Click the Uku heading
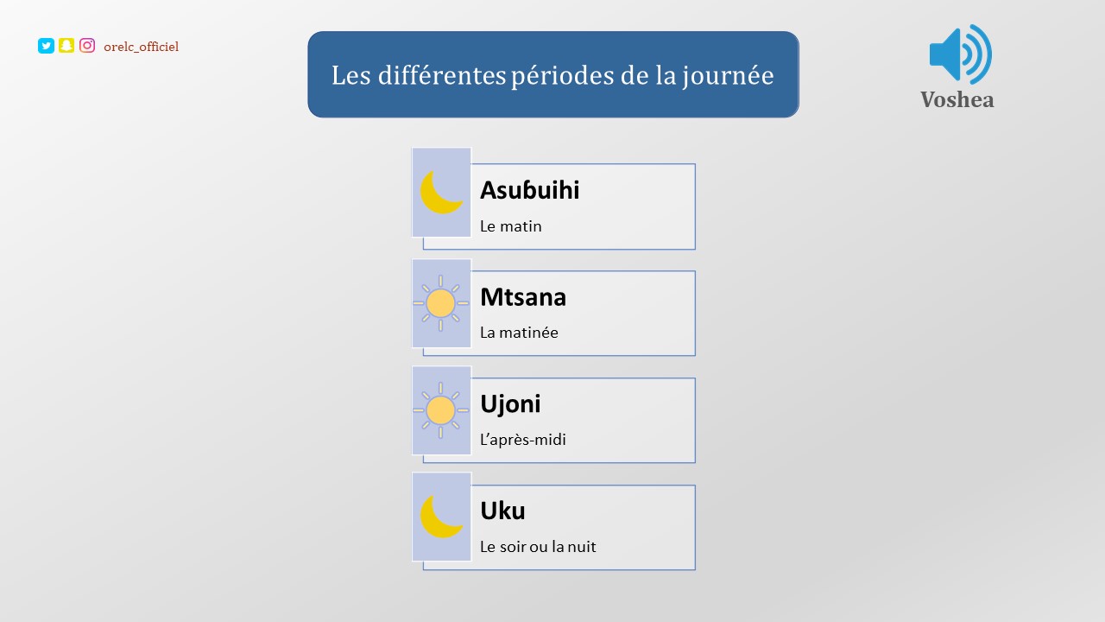This screenshot has height=622, width=1105. click(502, 511)
